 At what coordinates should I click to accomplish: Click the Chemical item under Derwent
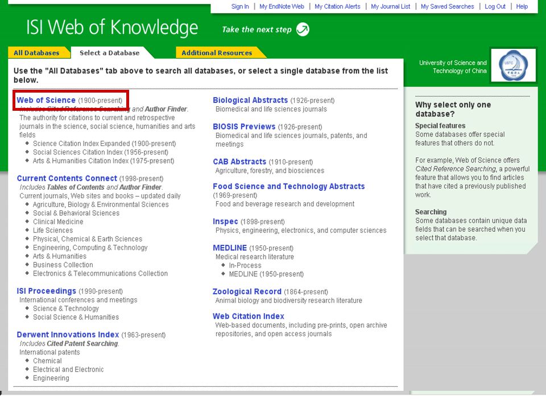point(47,361)
